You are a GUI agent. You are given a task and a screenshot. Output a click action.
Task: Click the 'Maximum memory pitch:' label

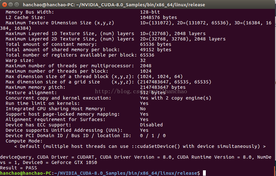(x=36, y=87)
